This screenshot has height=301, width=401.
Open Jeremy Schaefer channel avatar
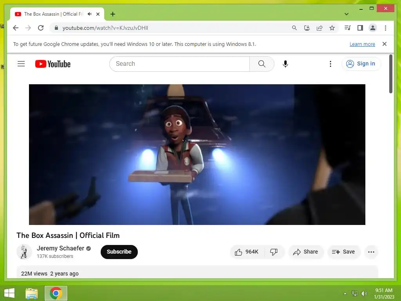pyautogui.click(x=24, y=252)
